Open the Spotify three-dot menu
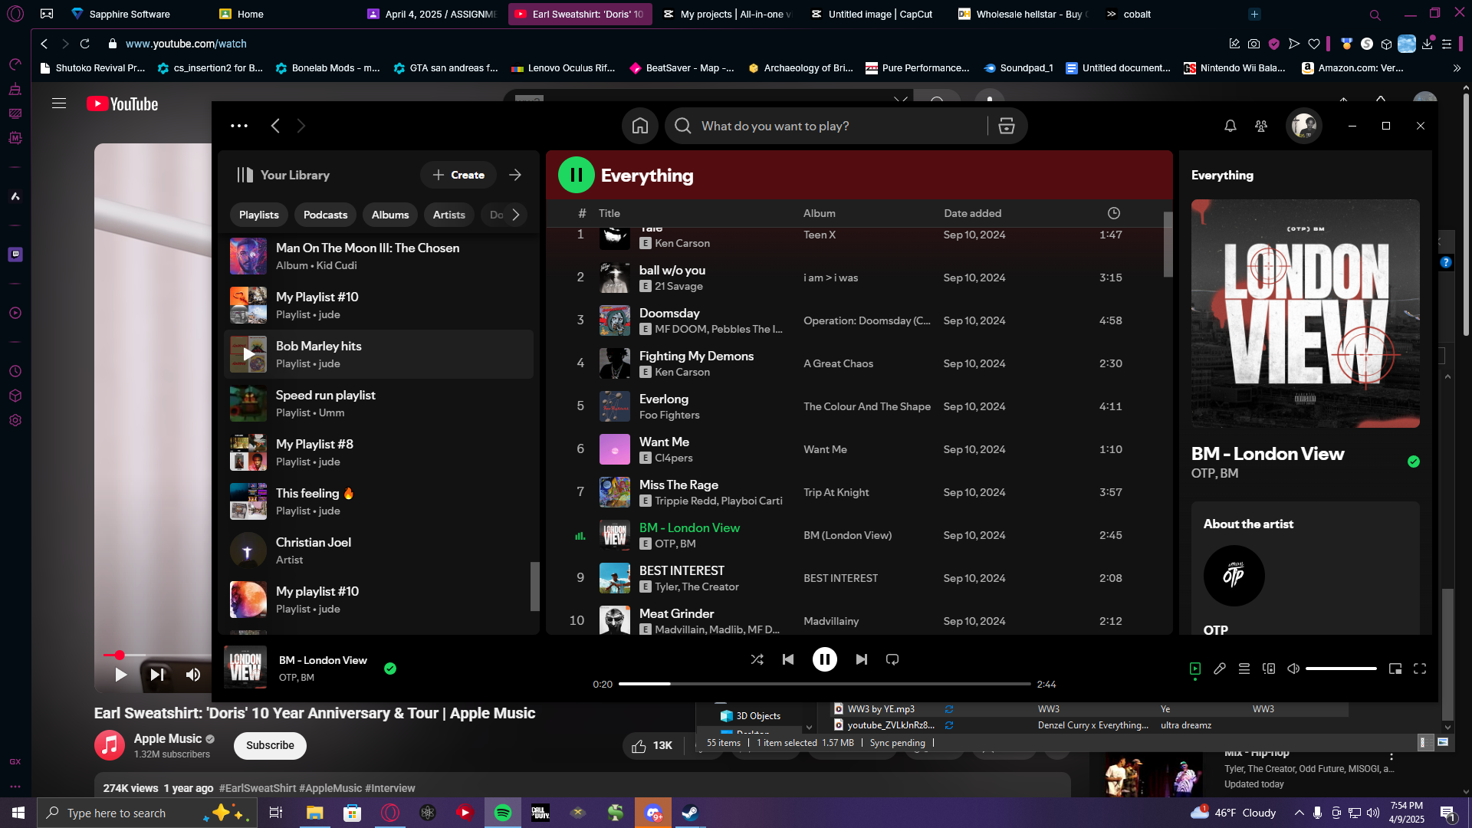The width and height of the screenshot is (1472, 828). 239,126
